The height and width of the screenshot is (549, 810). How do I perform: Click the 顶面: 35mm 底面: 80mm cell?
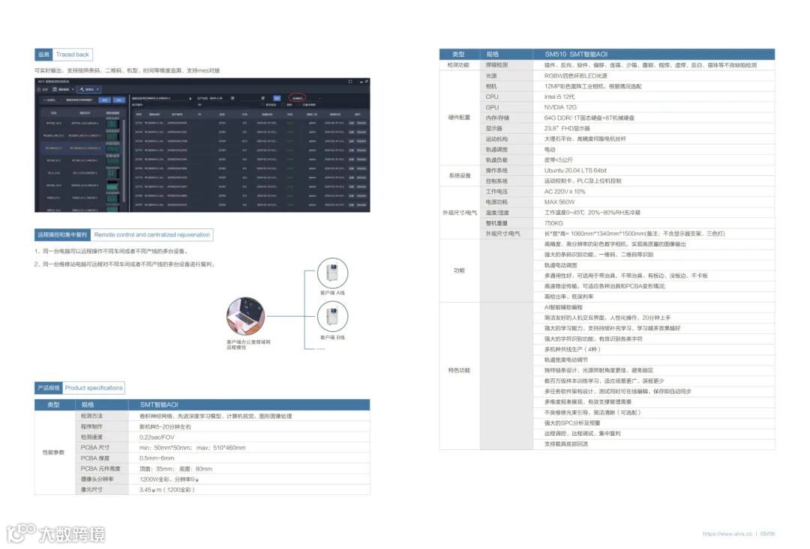[249, 469]
